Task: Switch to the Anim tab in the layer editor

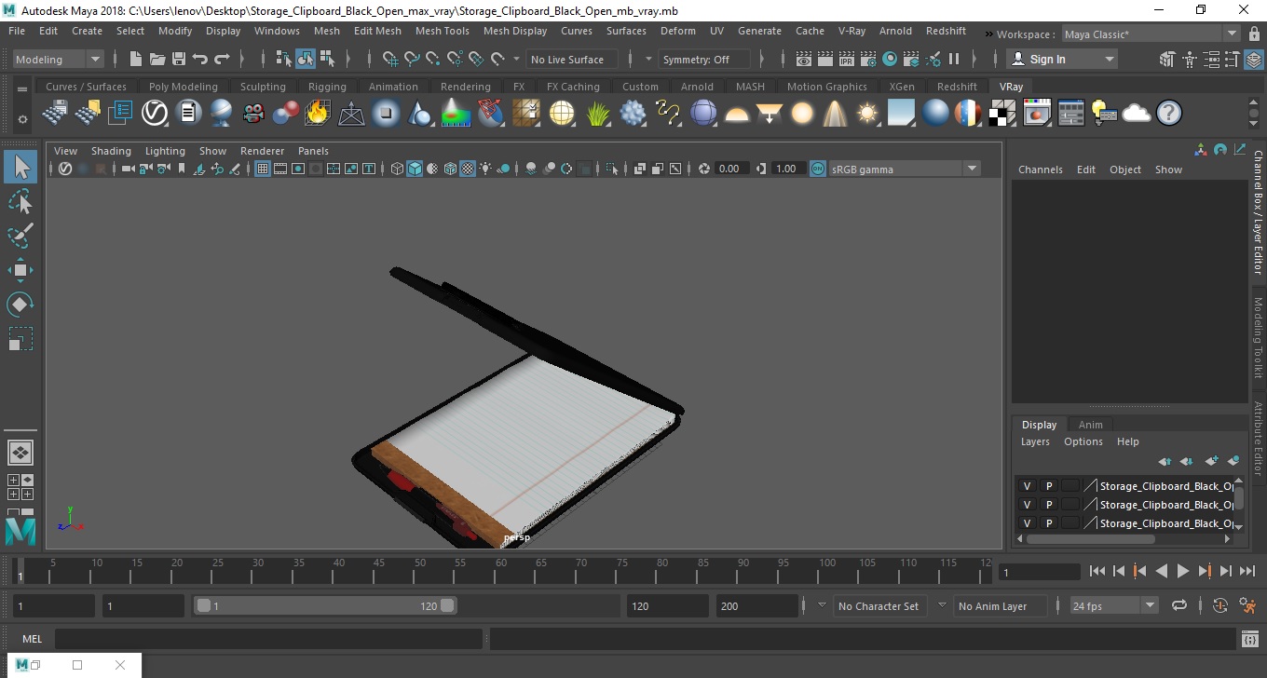Action: [1090, 424]
